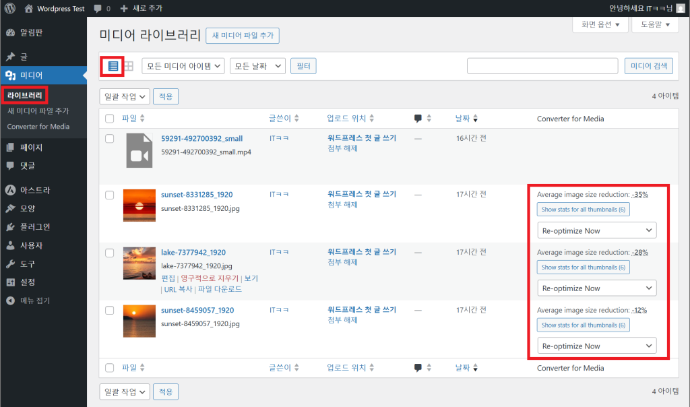Image resolution: width=690 pixels, height=407 pixels.
Task: Select all files with header checkbox
Action: tap(110, 119)
